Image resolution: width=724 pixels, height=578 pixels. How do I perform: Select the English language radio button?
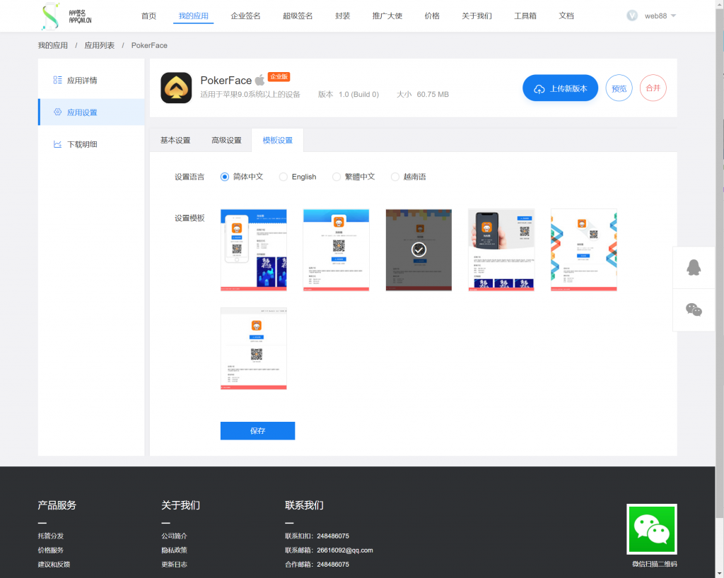tap(284, 177)
